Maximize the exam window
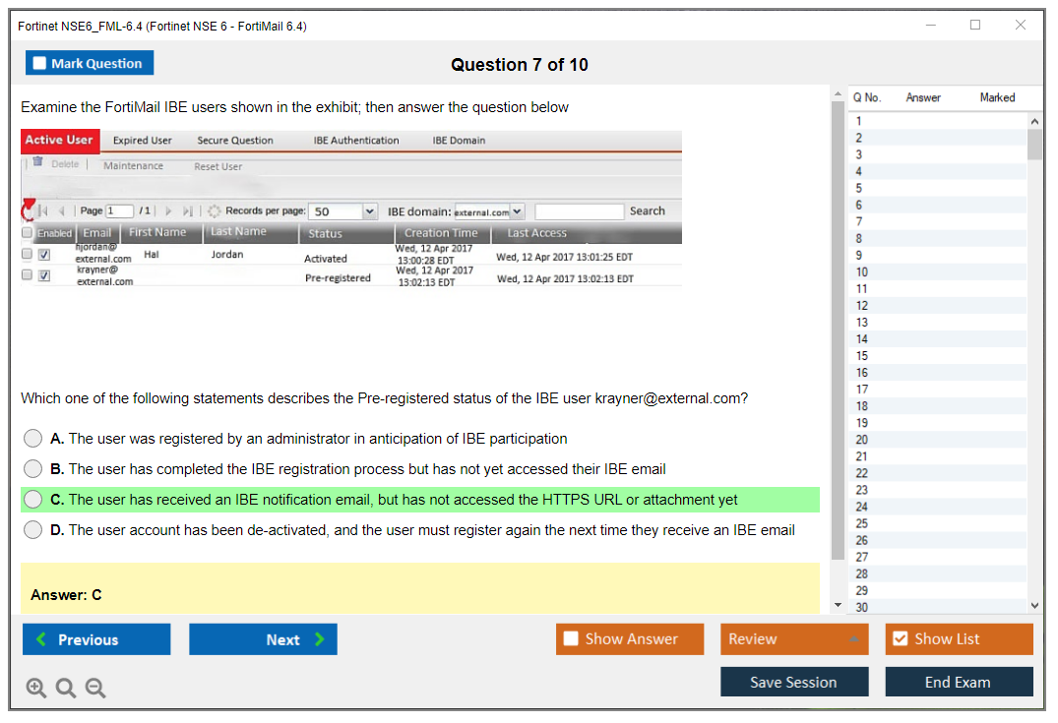The image size is (1058, 723). pos(975,26)
